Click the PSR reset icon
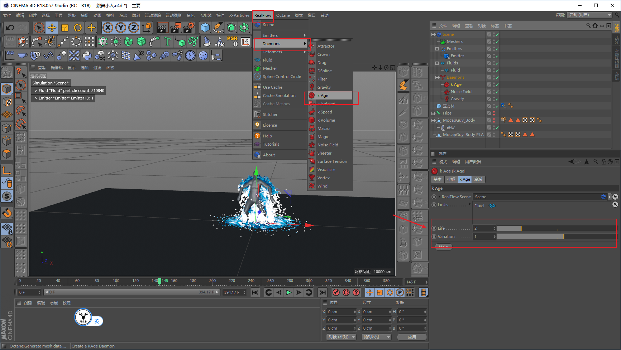The height and width of the screenshot is (350, 621). (232, 42)
